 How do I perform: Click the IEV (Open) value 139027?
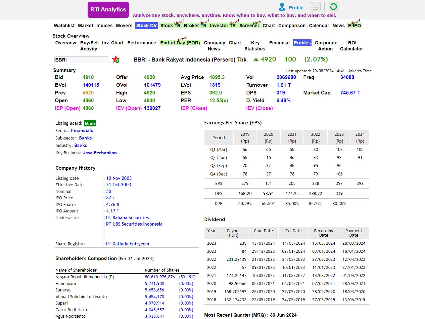pos(152,108)
